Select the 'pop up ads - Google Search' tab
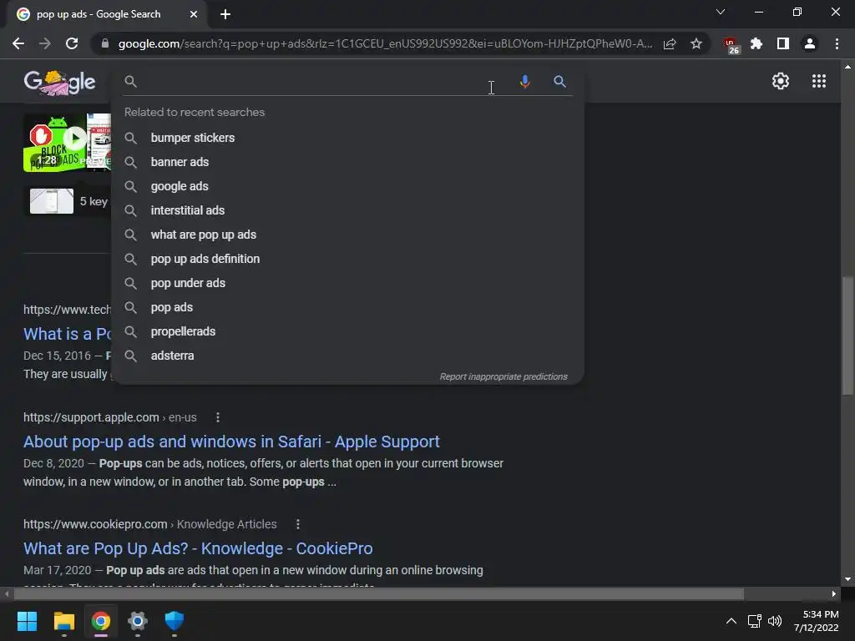This screenshot has height=641, width=855. coord(99,14)
